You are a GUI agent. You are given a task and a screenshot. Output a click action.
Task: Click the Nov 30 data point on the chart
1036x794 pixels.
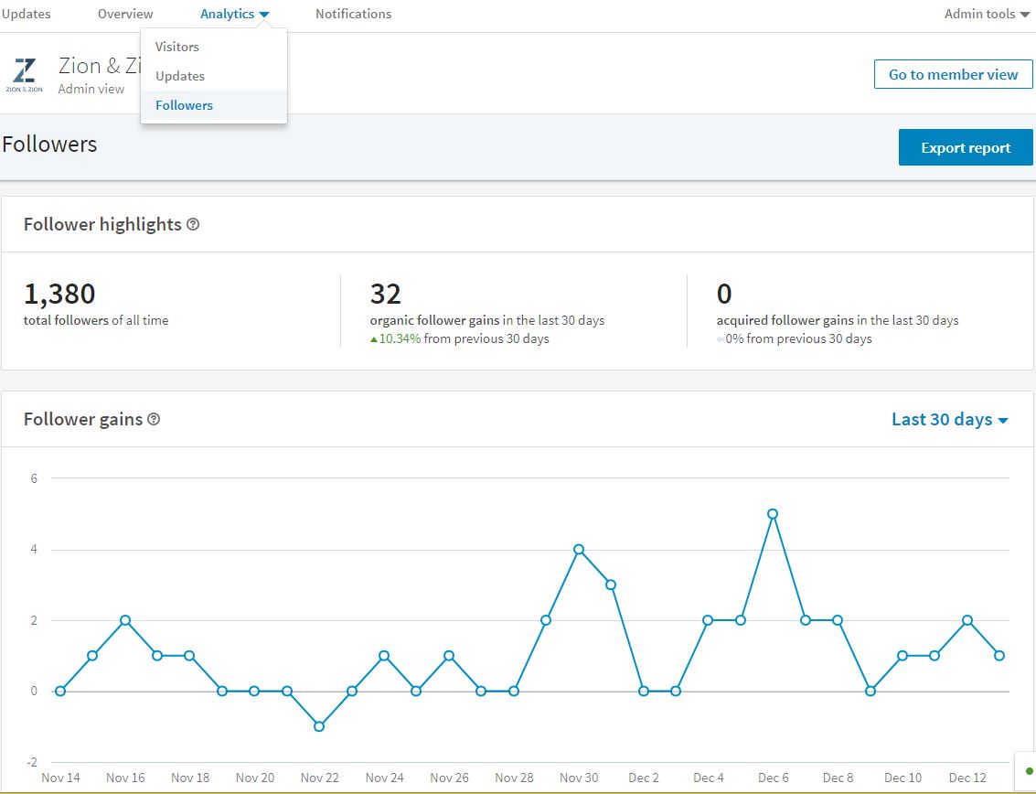579,549
